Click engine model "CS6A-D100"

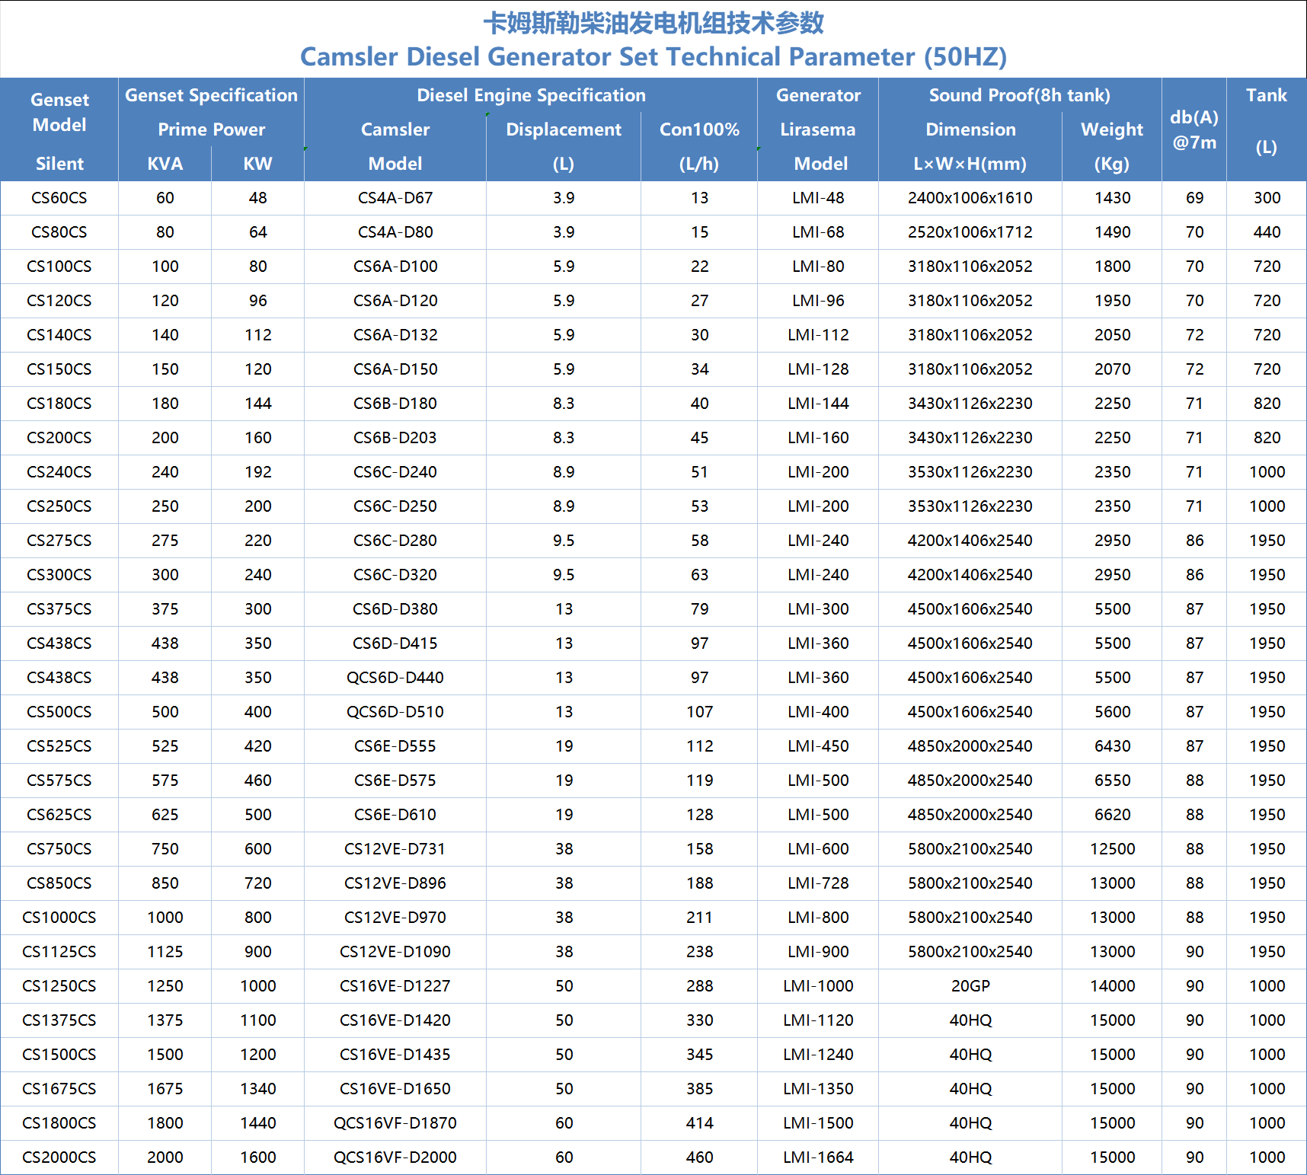(395, 267)
